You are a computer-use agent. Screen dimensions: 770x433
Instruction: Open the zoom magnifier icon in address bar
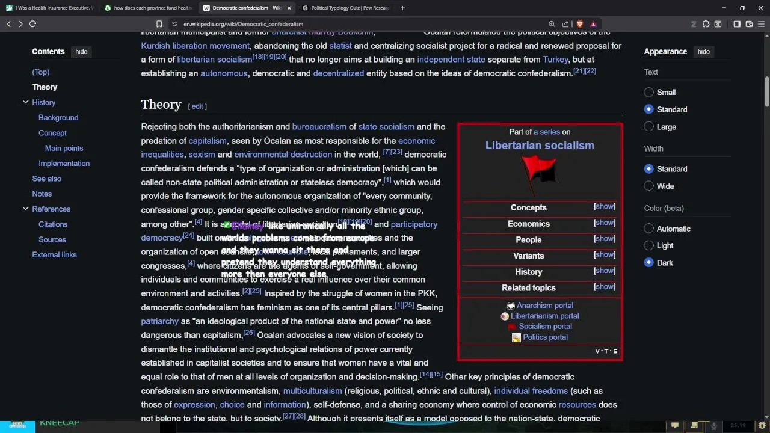coord(552,24)
